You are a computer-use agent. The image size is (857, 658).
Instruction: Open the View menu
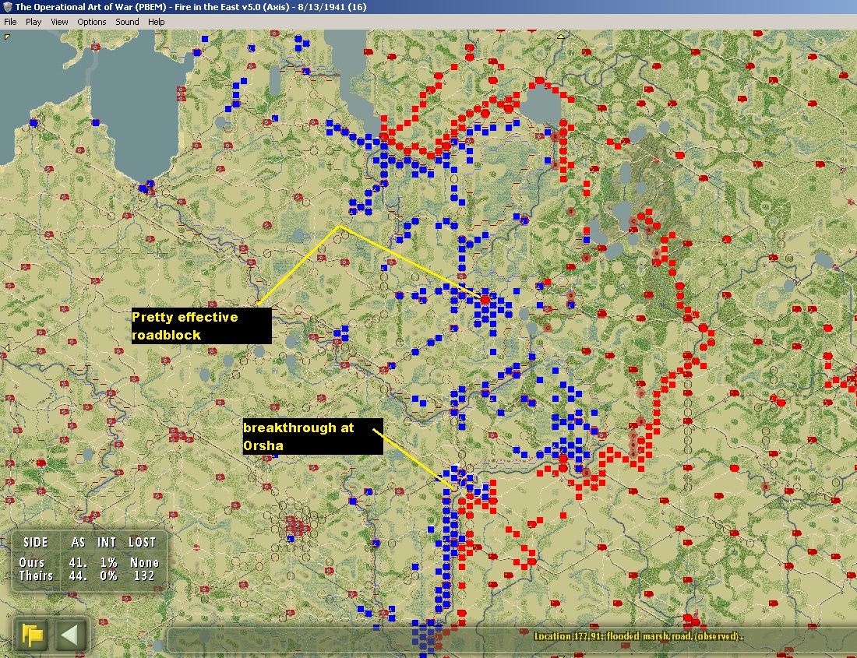pos(59,22)
